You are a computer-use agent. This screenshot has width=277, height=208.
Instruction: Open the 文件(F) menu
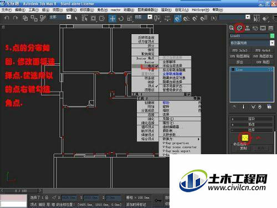pos(7,10)
